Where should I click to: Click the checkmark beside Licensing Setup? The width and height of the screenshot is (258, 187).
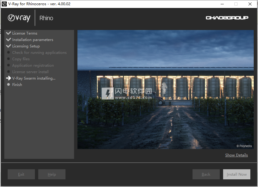8,46
